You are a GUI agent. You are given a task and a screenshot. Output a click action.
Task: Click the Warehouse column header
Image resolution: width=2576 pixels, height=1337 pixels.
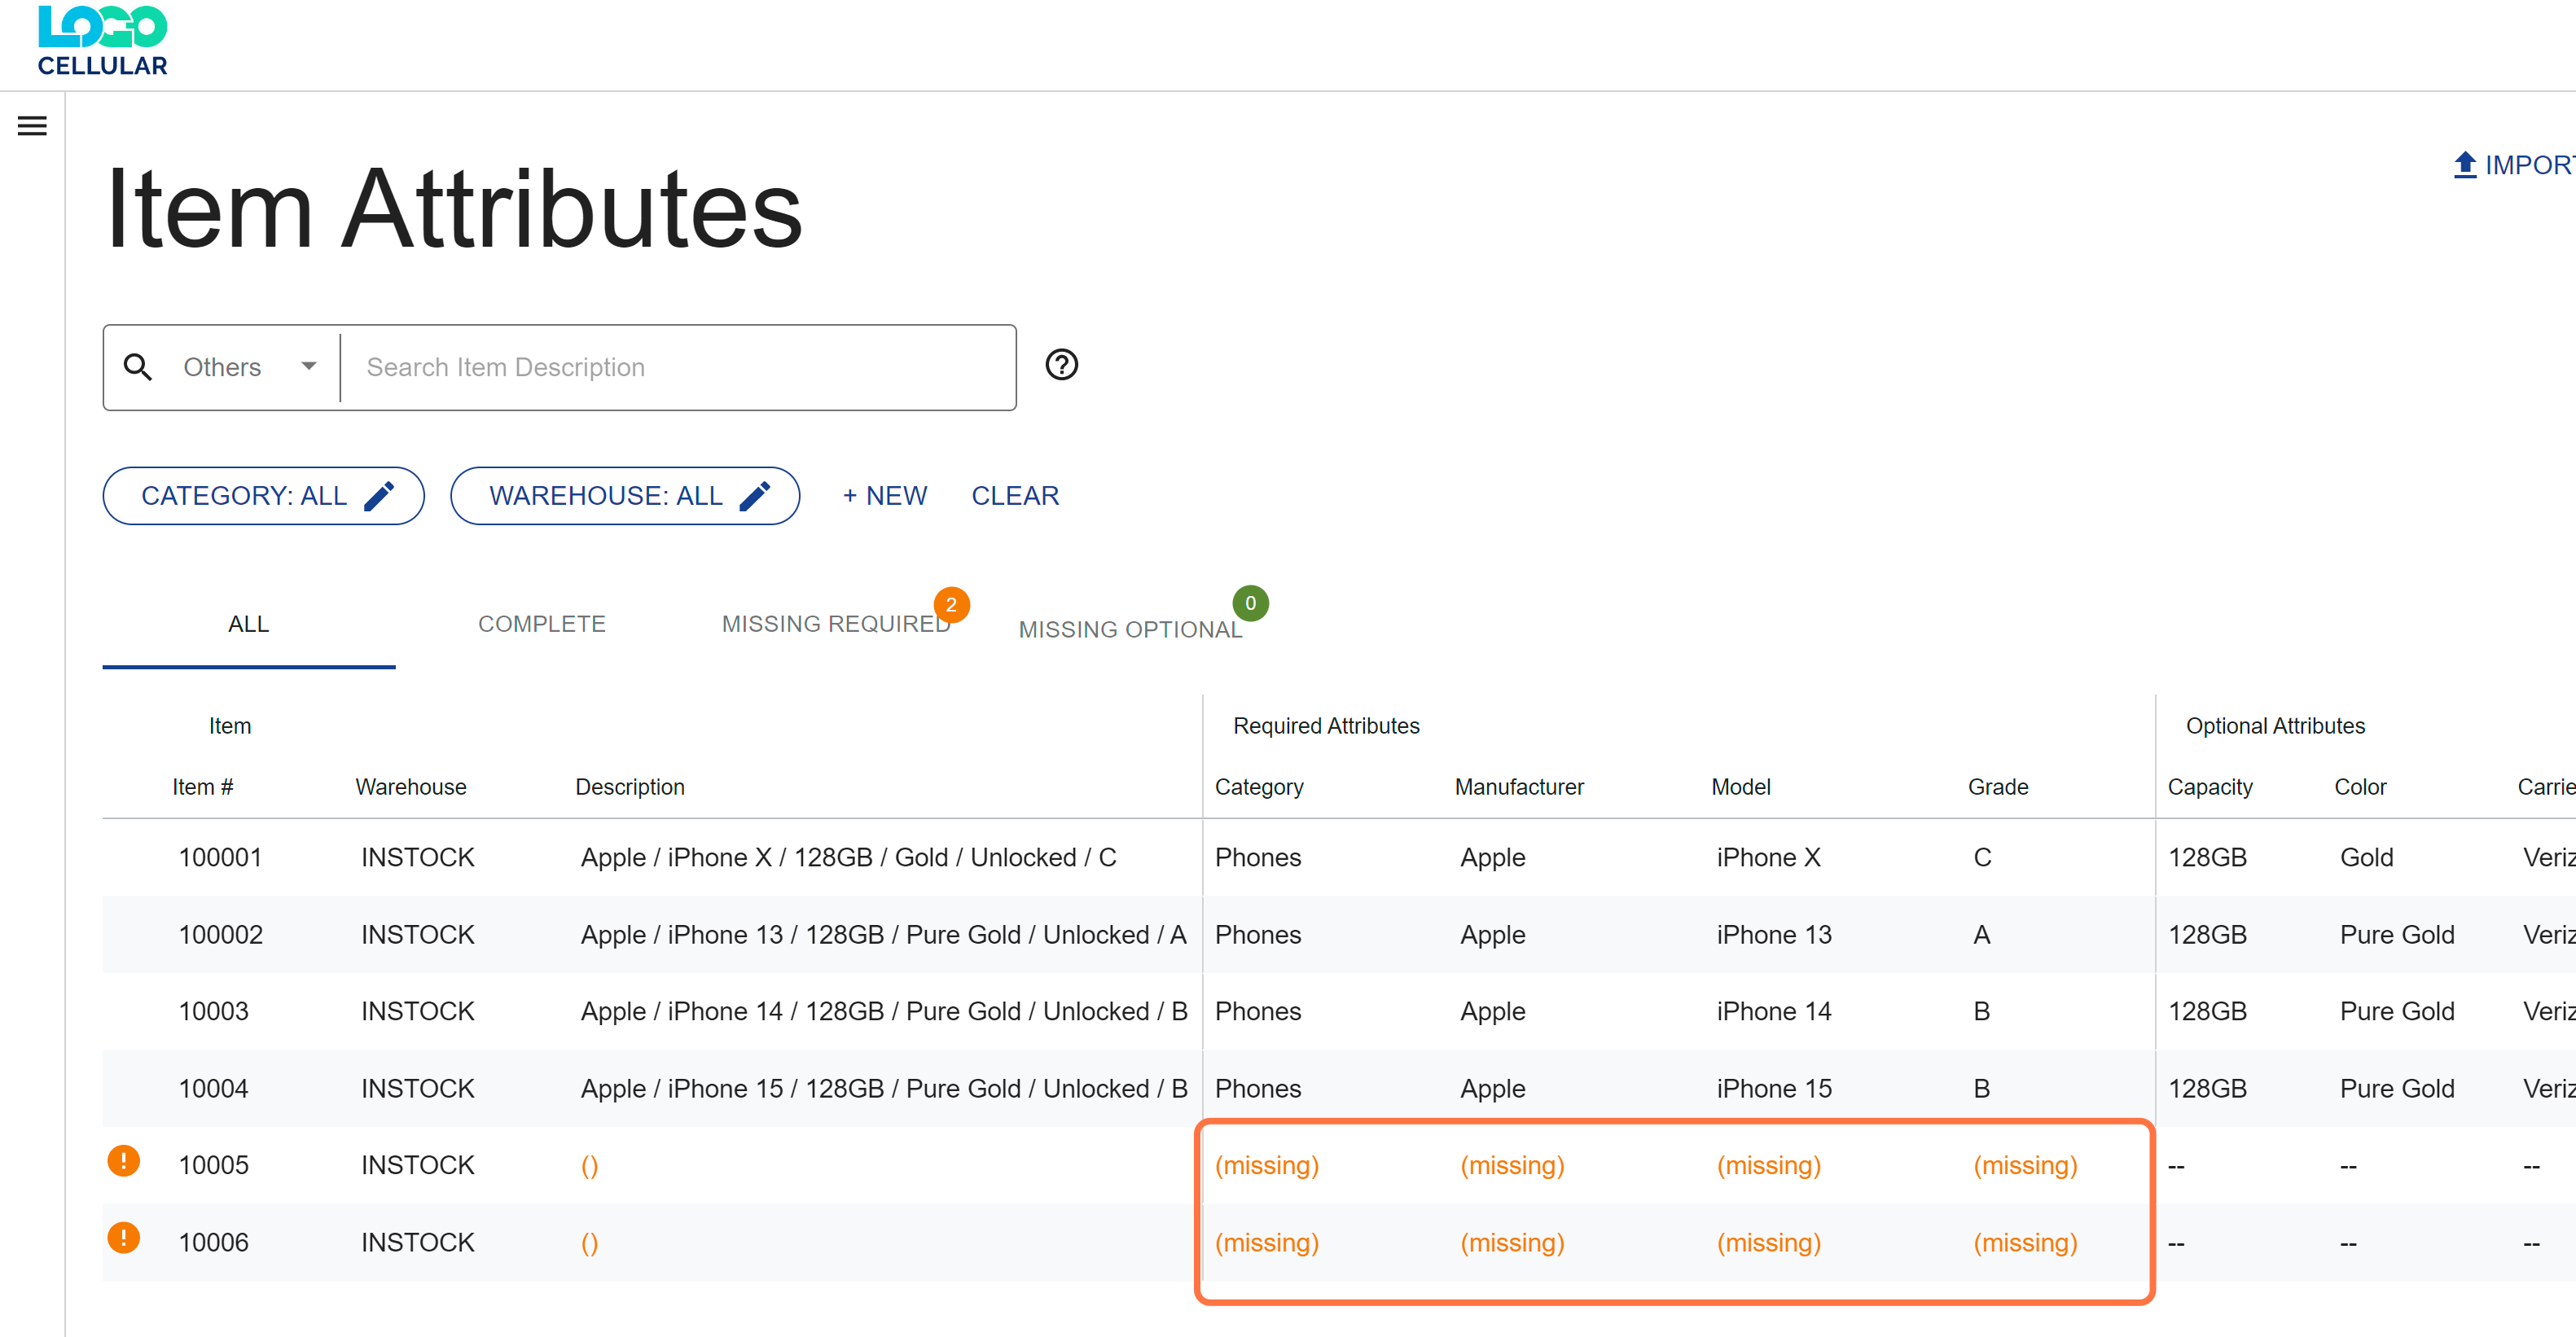click(x=411, y=787)
